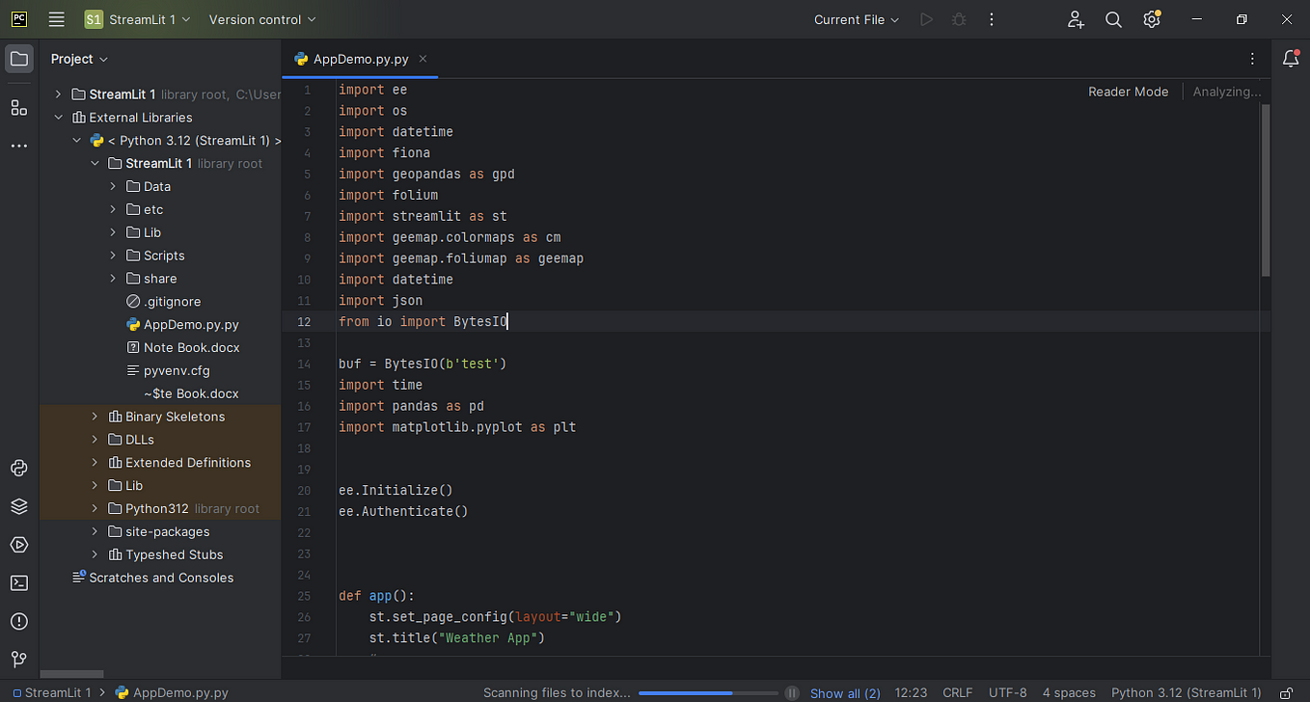
Task: Open Project view dropdown
Action: tap(79, 59)
